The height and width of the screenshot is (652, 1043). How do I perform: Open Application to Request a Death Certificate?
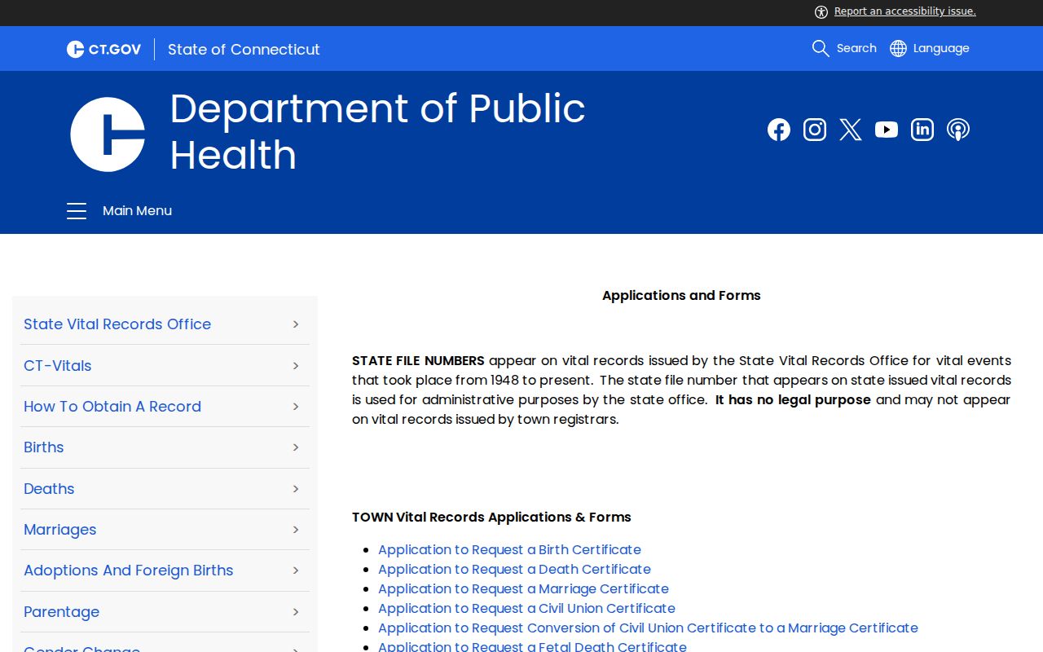514,570
